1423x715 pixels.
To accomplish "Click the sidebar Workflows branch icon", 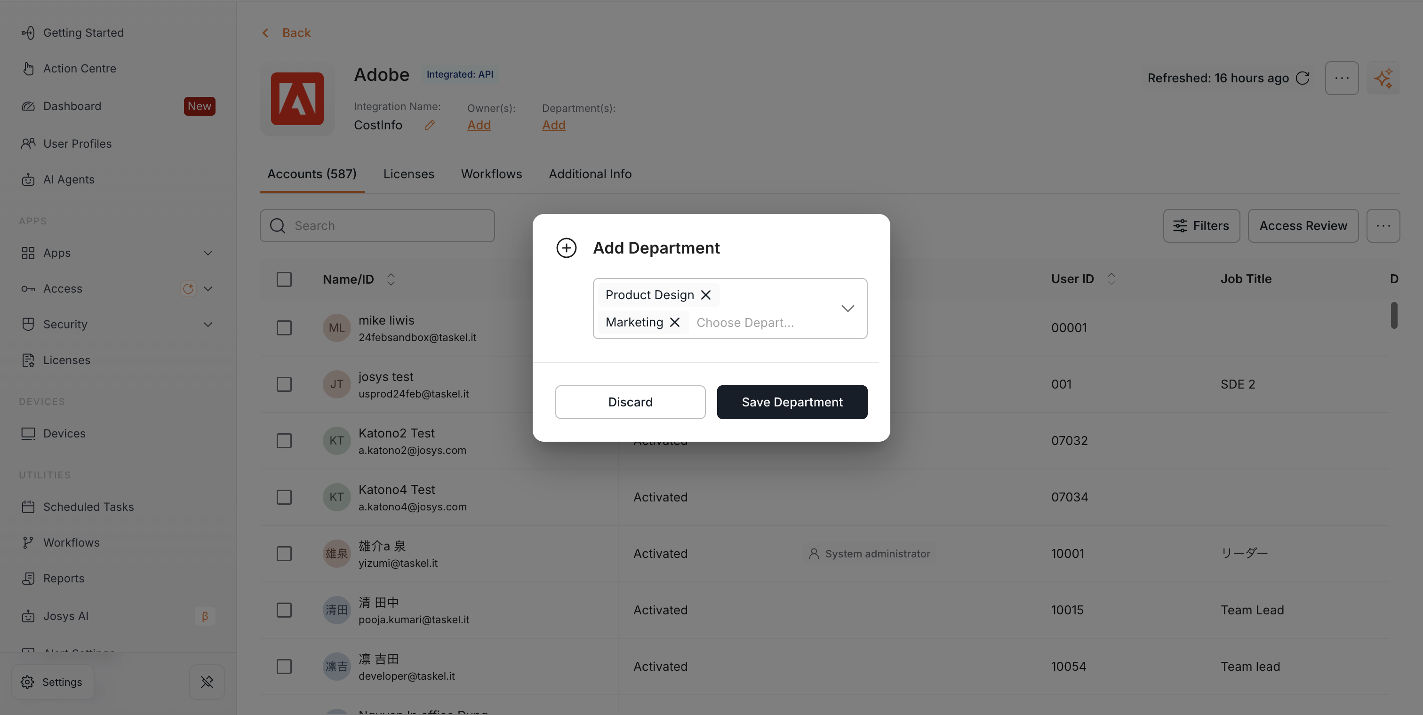I will 28,543.
